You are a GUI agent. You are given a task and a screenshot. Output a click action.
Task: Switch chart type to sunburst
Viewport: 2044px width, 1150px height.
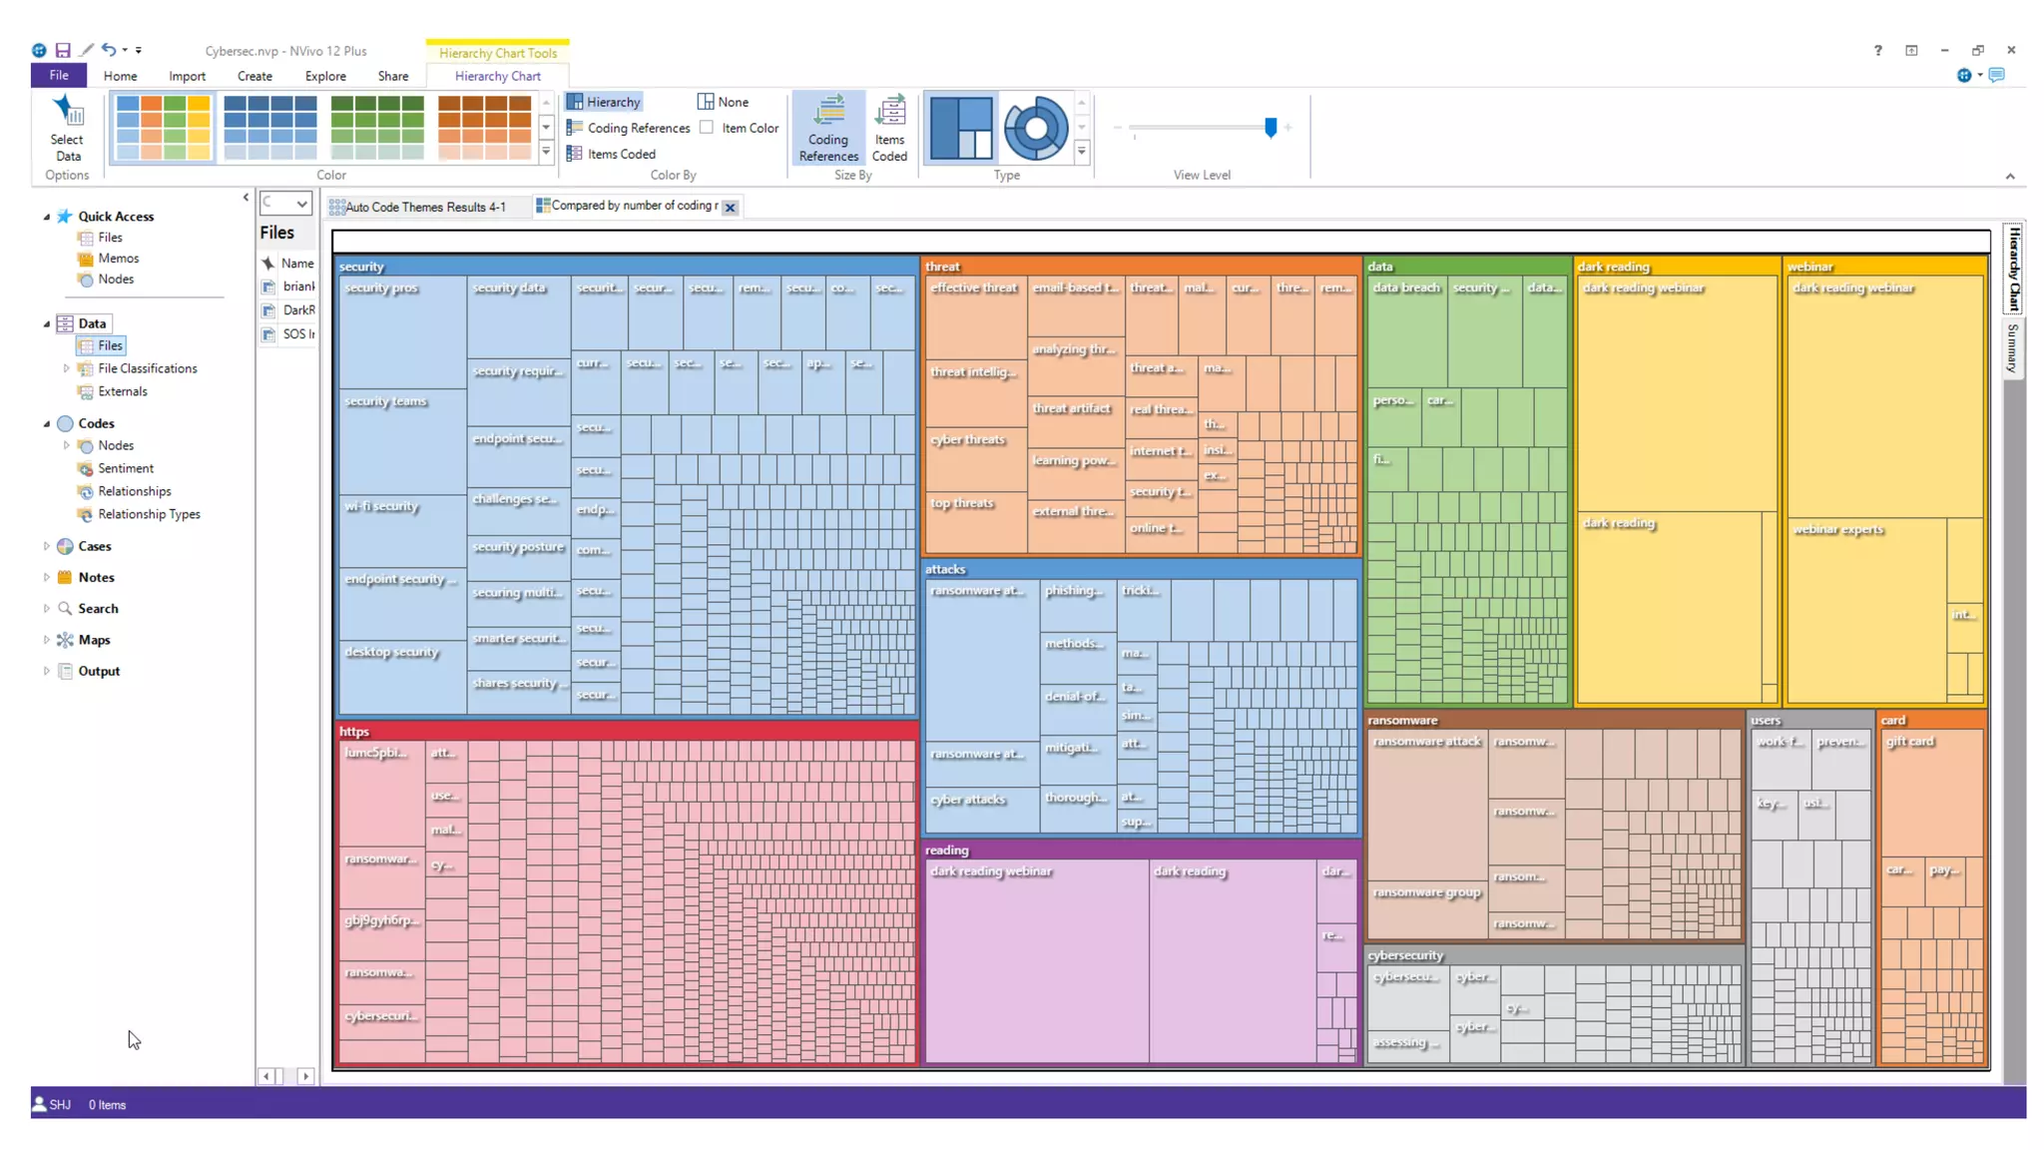point(1035,127)
